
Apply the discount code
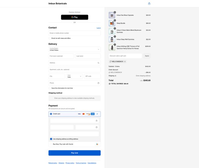(147, 56)
